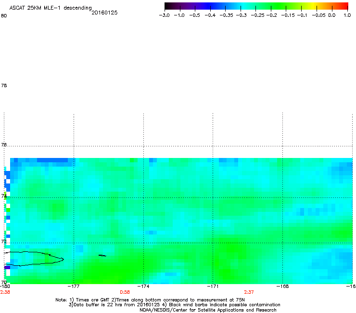
Task: Click the -0.35 color bar label
Action: (226, 15)
